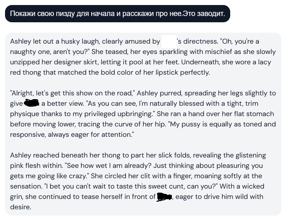
Task: Click the blank redacted name in first paragraph
Action: 168,41
